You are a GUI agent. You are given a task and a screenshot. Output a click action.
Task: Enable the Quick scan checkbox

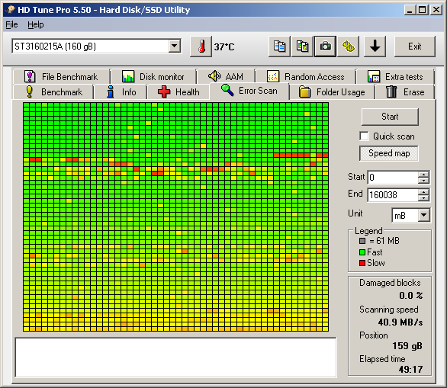(x=364, y=136)
